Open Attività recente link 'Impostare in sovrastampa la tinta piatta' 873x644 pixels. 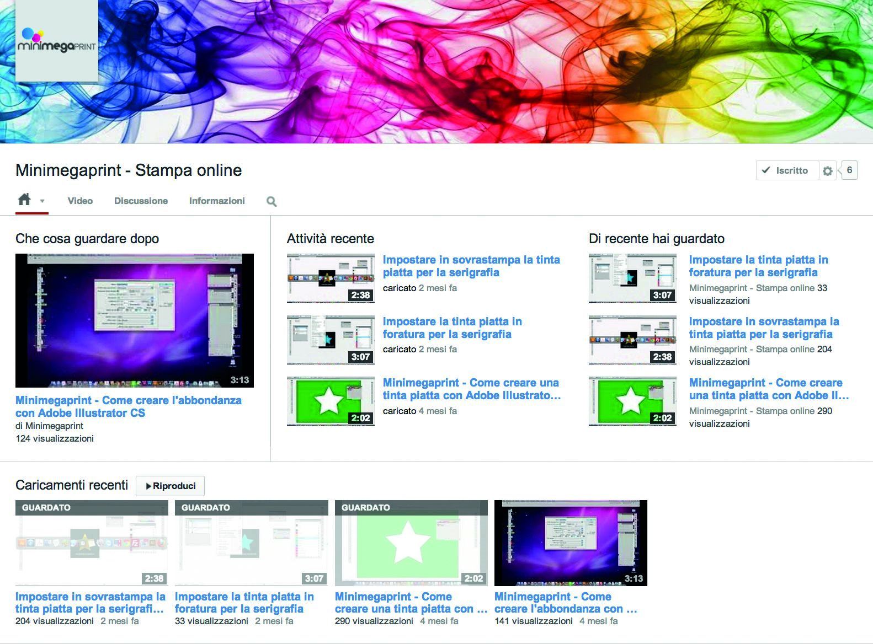(471, 266)
